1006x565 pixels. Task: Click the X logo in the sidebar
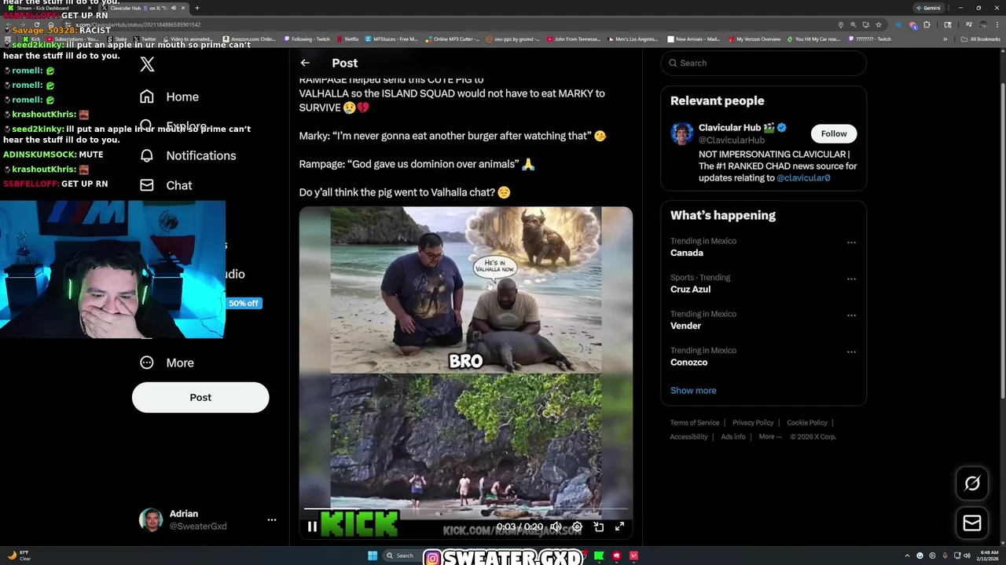tap(147, 64)
